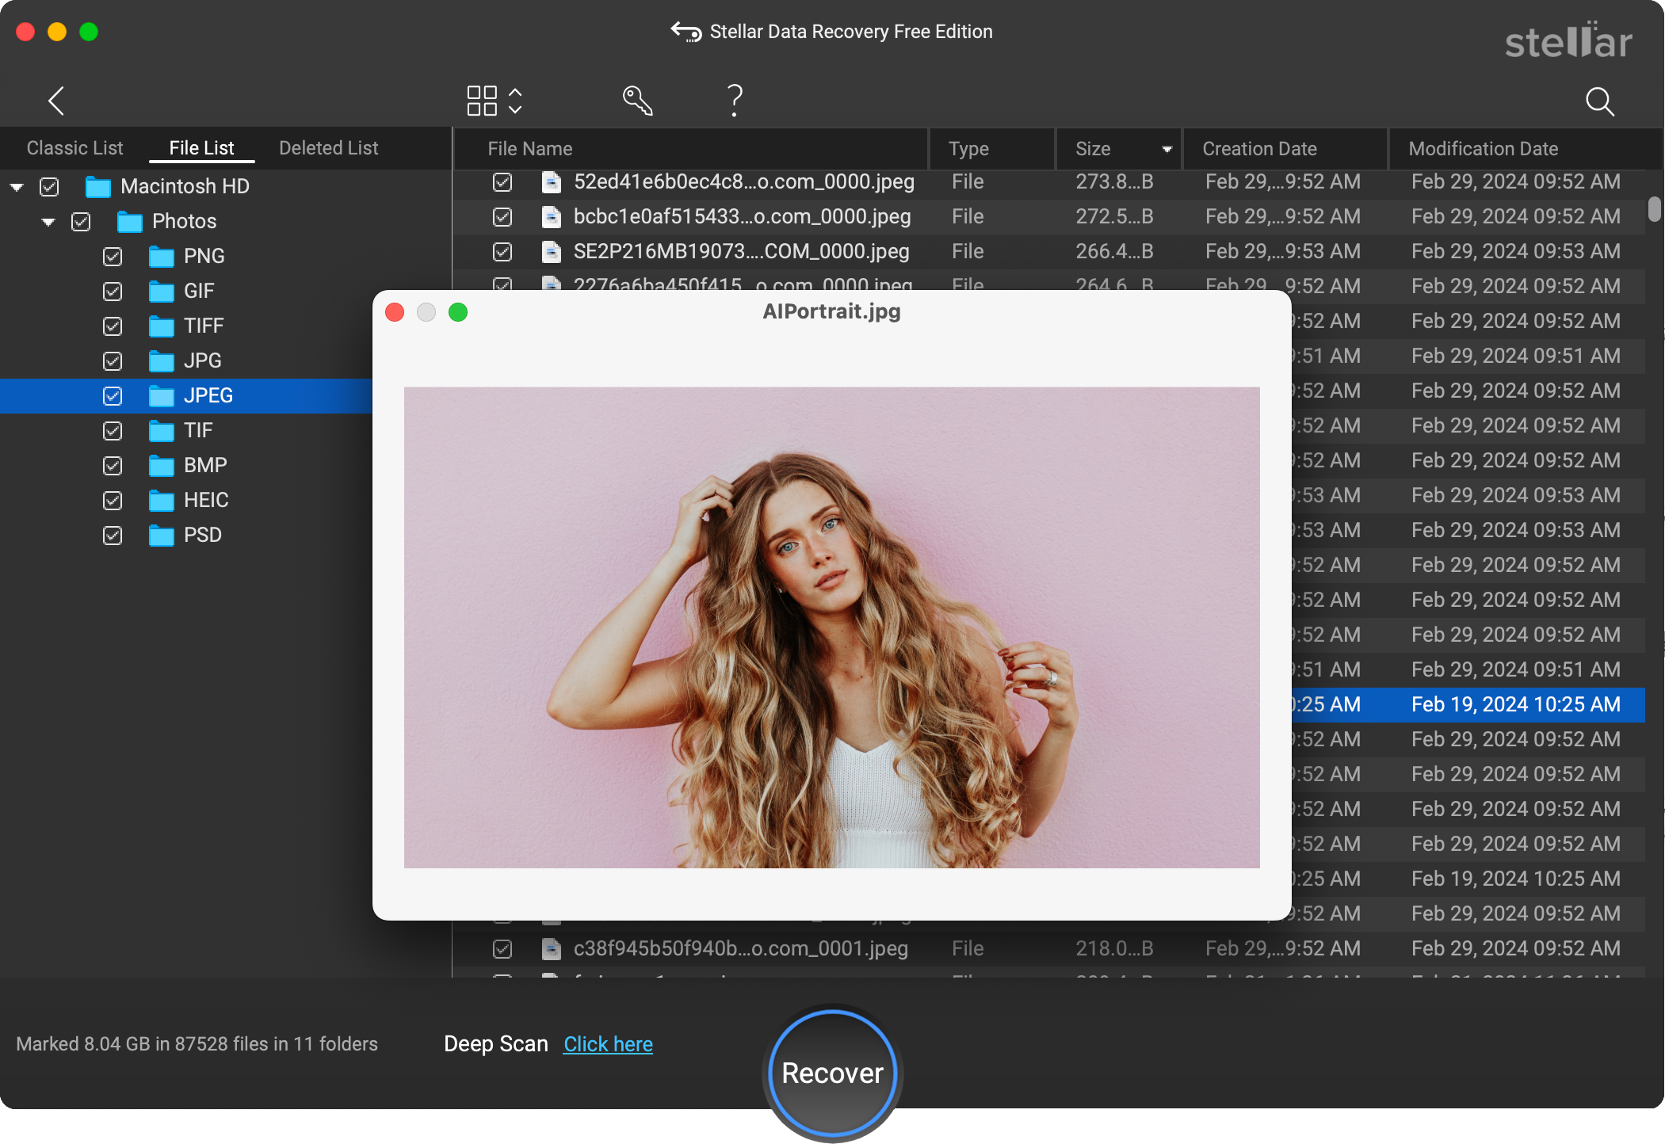The width and height of the screenshot is (1665, 1144).
Task: Switch to the Deleted List tab
Action: [328, 147]
